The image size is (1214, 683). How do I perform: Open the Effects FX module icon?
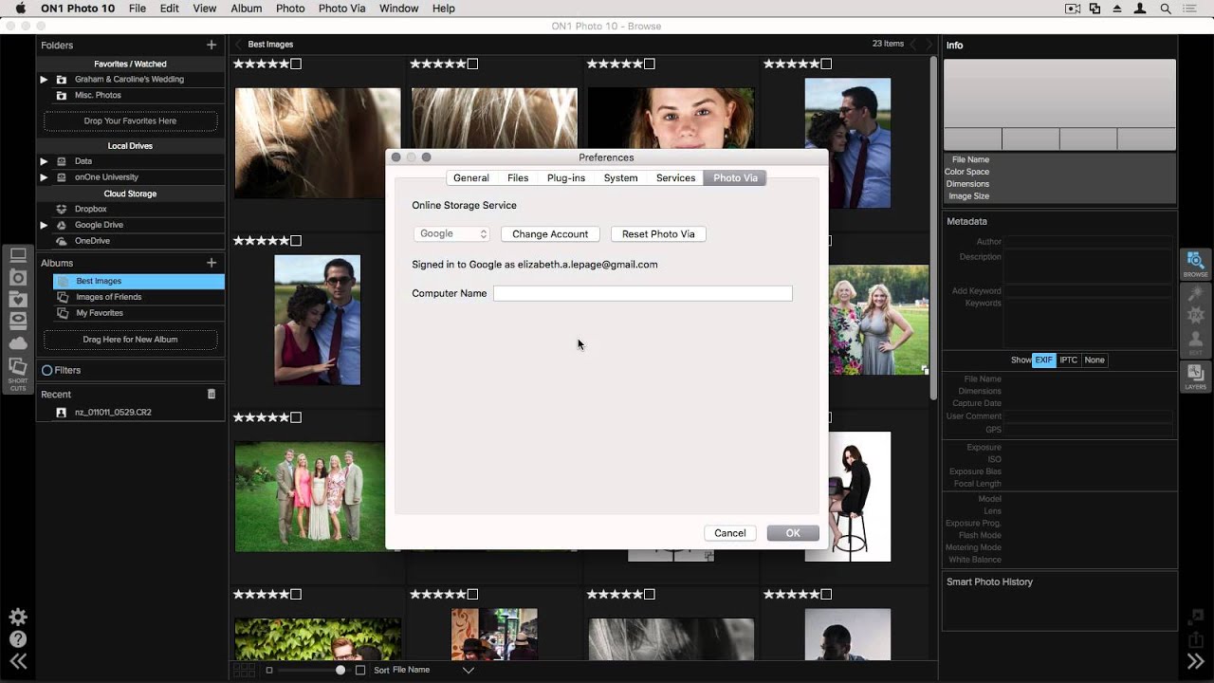tap(1195, 315)
